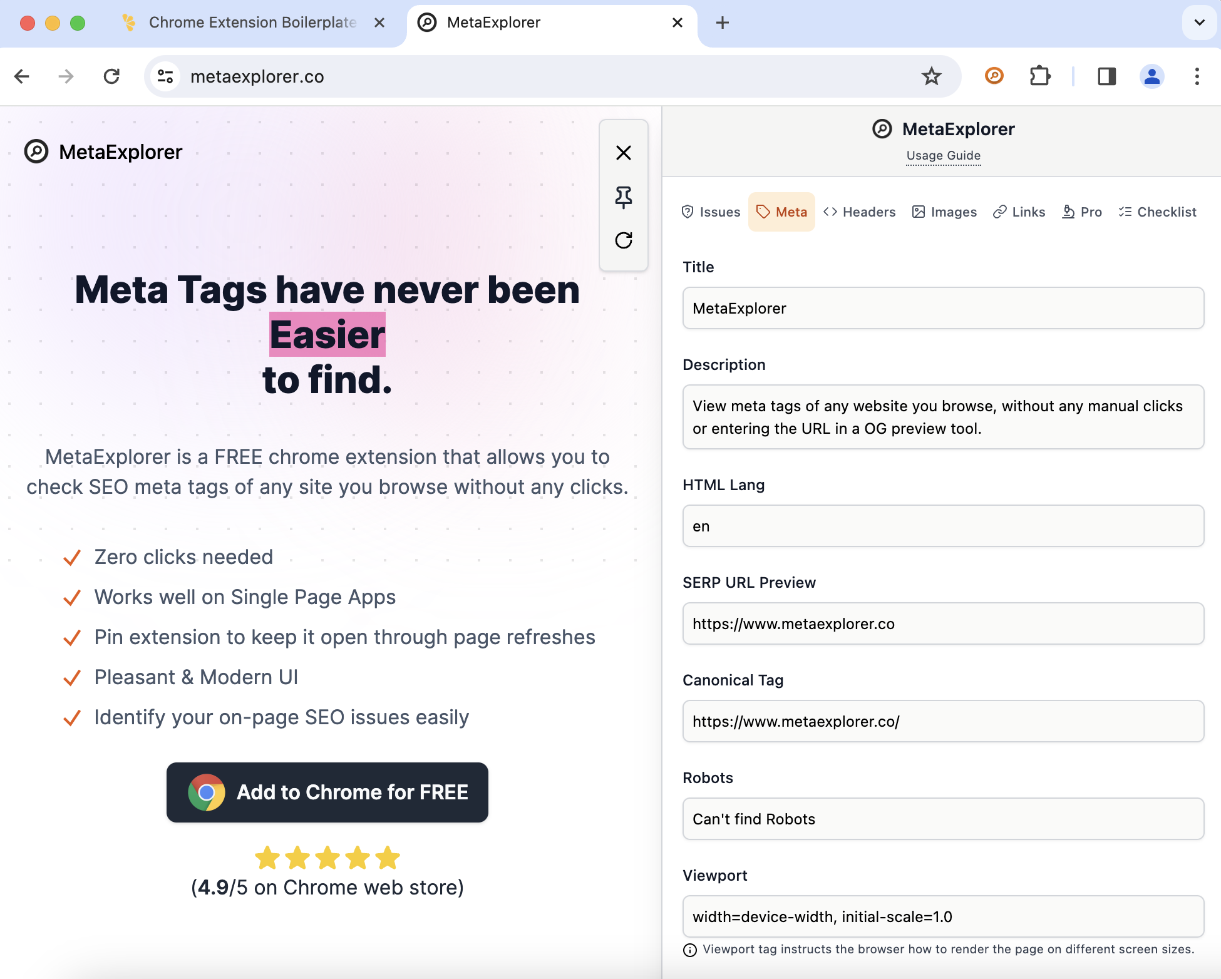Click 'Zero clicks needed' text
This screenshot has height=979, width=1221.
pos(183,557)
